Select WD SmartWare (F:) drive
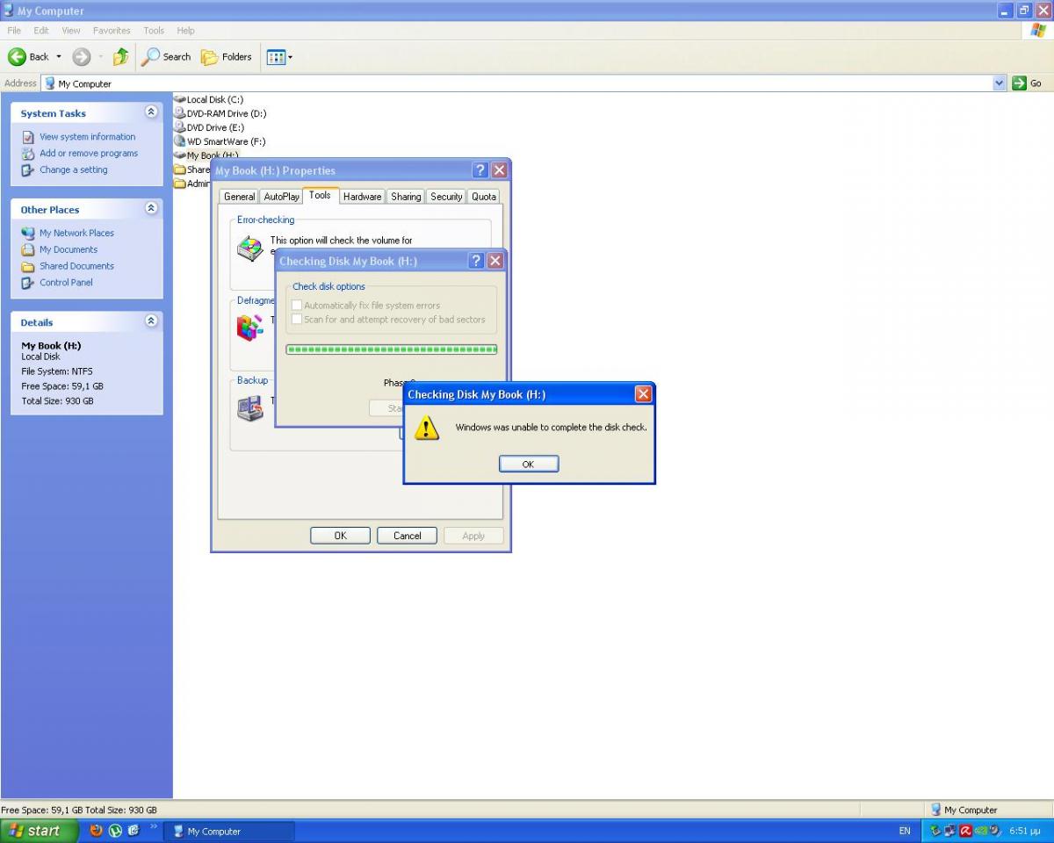This screenshot has width=1054, height=843. [220, 141]
